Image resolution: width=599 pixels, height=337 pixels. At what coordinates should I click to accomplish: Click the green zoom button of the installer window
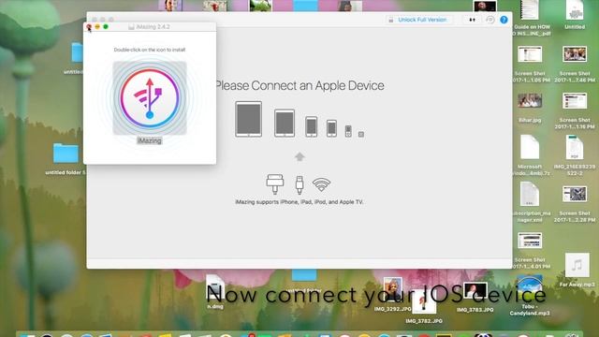tap(106, 26)
